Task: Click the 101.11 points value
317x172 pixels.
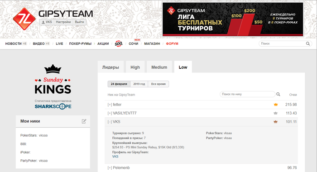Action: tap(291, 122)
